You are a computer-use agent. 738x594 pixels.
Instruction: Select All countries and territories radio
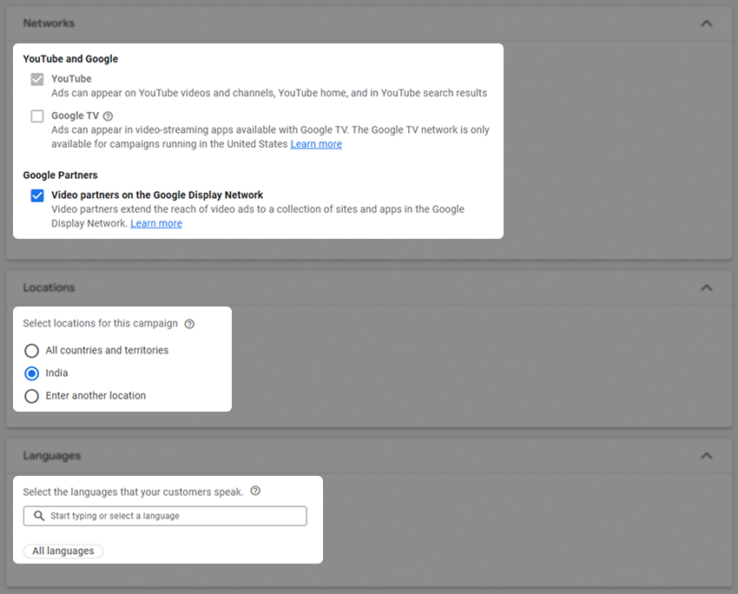pyautogui.click(x=31, y=351)
